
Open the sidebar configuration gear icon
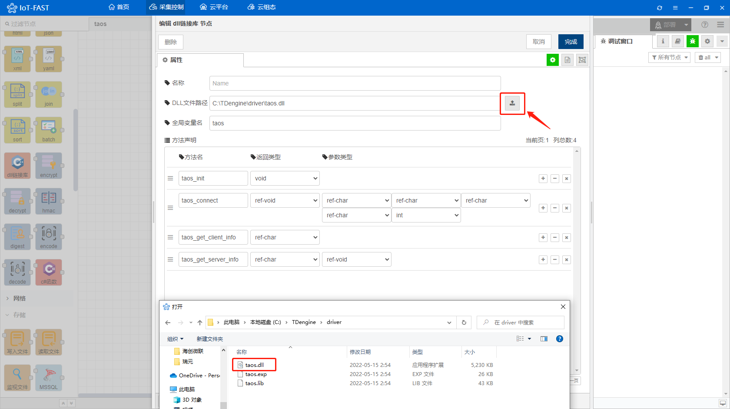[x=707, y=41]
